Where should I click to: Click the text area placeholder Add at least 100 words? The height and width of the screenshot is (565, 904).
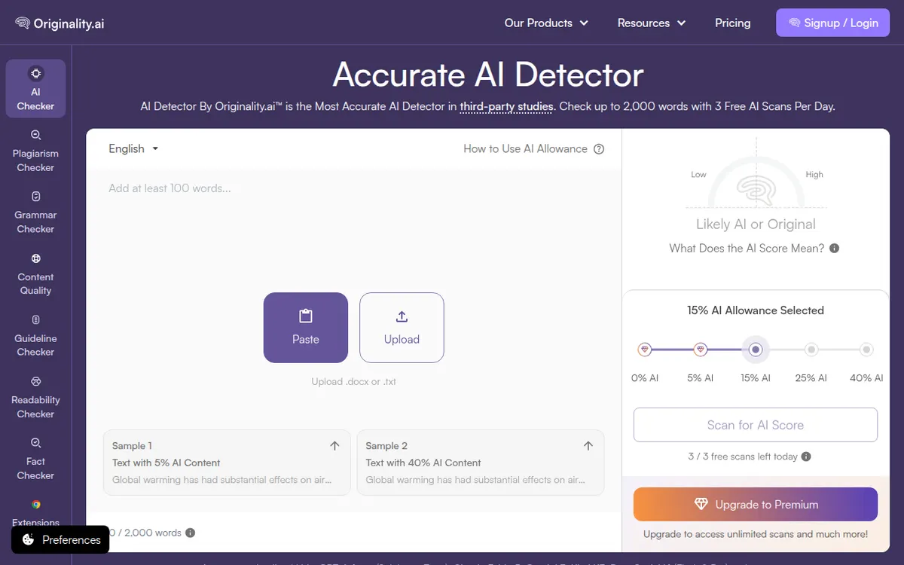click(x=169, y=188)
